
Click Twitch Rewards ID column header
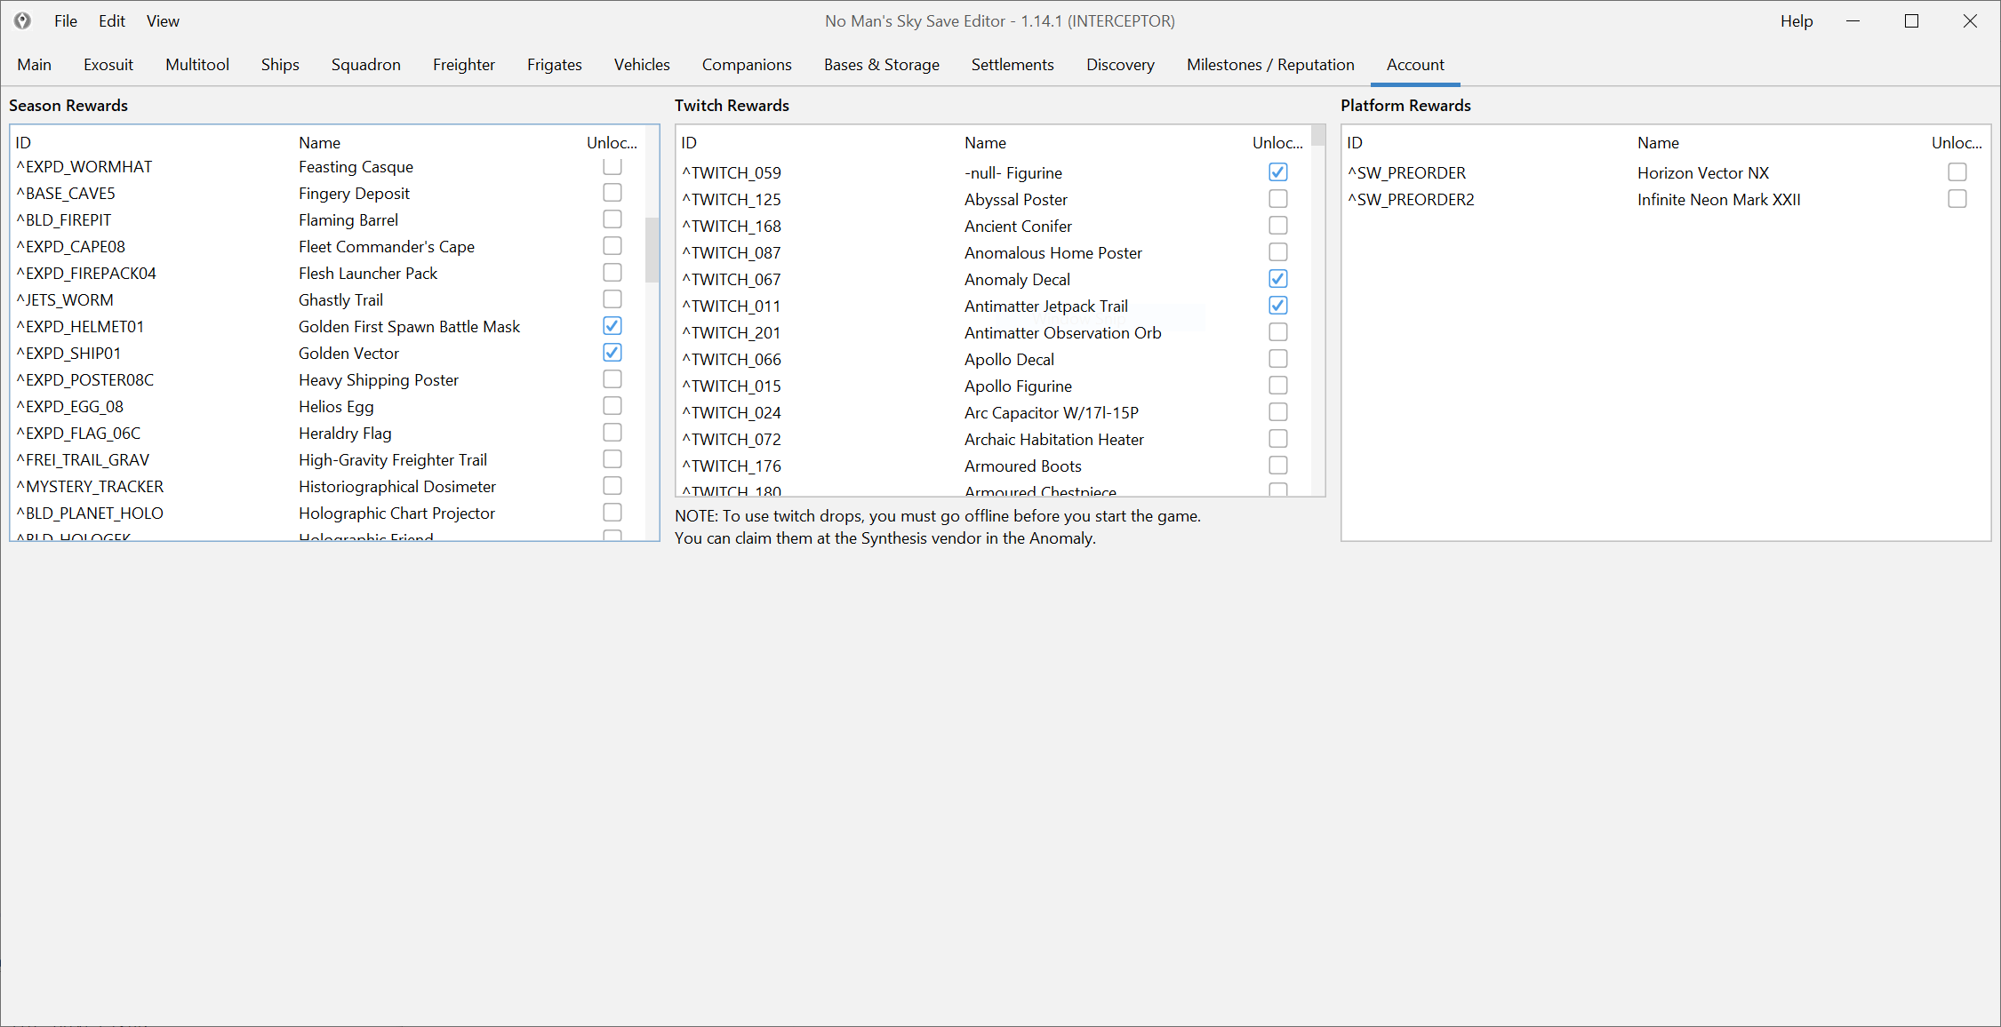tap(689, 142)
